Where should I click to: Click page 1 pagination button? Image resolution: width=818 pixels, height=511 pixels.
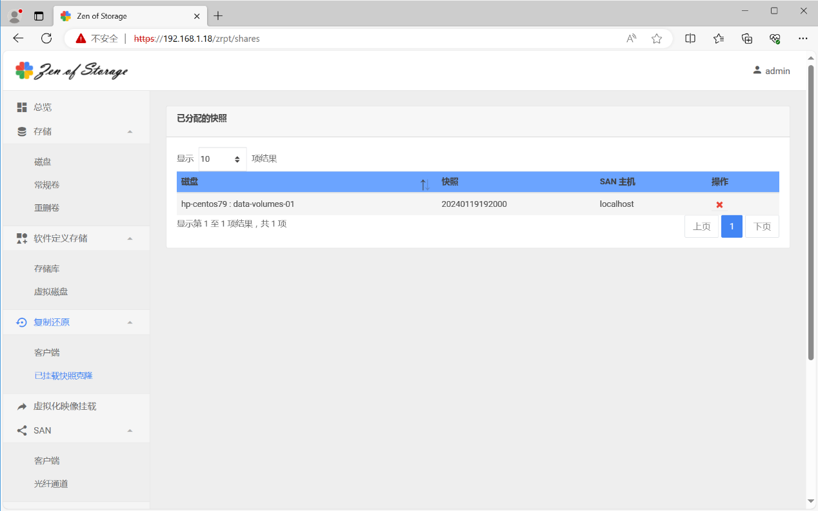[x=732, y=227]
